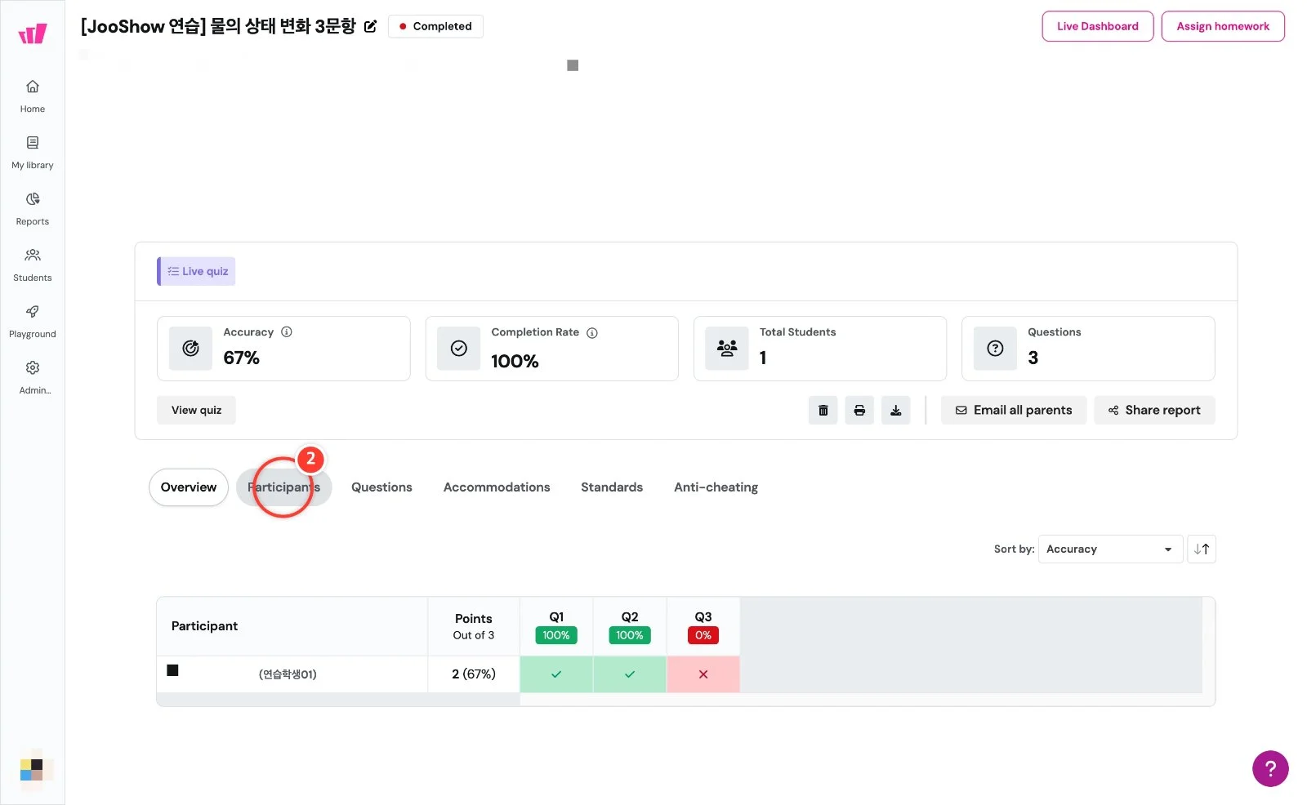Viewport: 1307px width, 805px height.
Task: Open the Anti-cheating tab
Action: click(x=716, y=487)
